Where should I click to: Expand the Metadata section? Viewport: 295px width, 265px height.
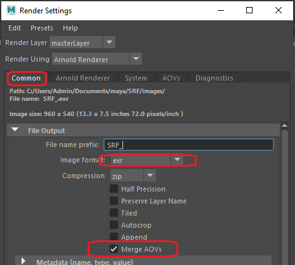(23, 261)
